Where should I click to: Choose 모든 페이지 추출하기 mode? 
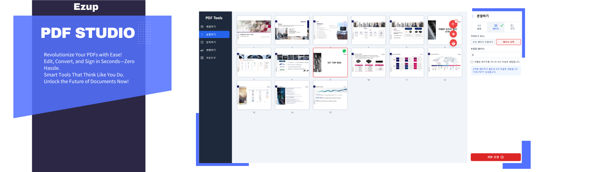tap(483, 42)
